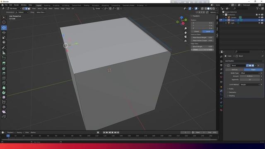This screenshot has width=265, height=149.
Task: Select the Loop Cut tool
Action: coord(4,78)
